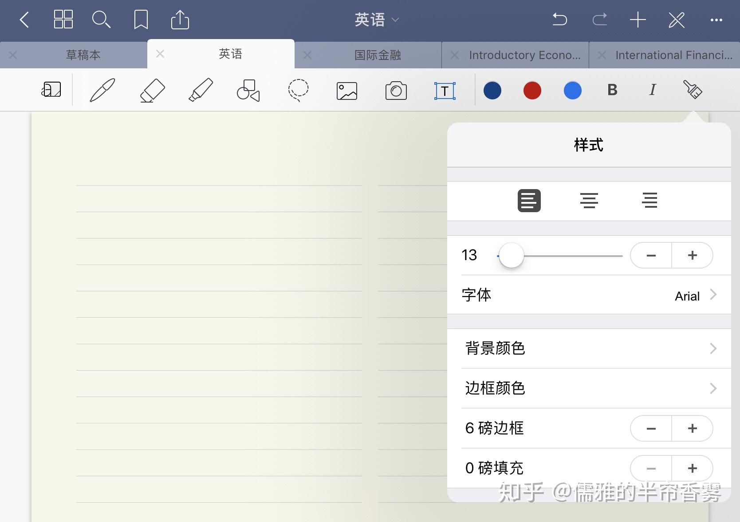Expand the 边框颜色 options
Image resolution: width=740 pixels, height=522 pixels.
click(594, 388)
